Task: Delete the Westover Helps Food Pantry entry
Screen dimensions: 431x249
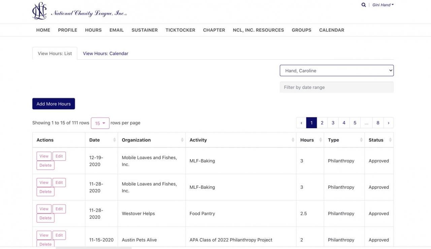Action: 45,218
